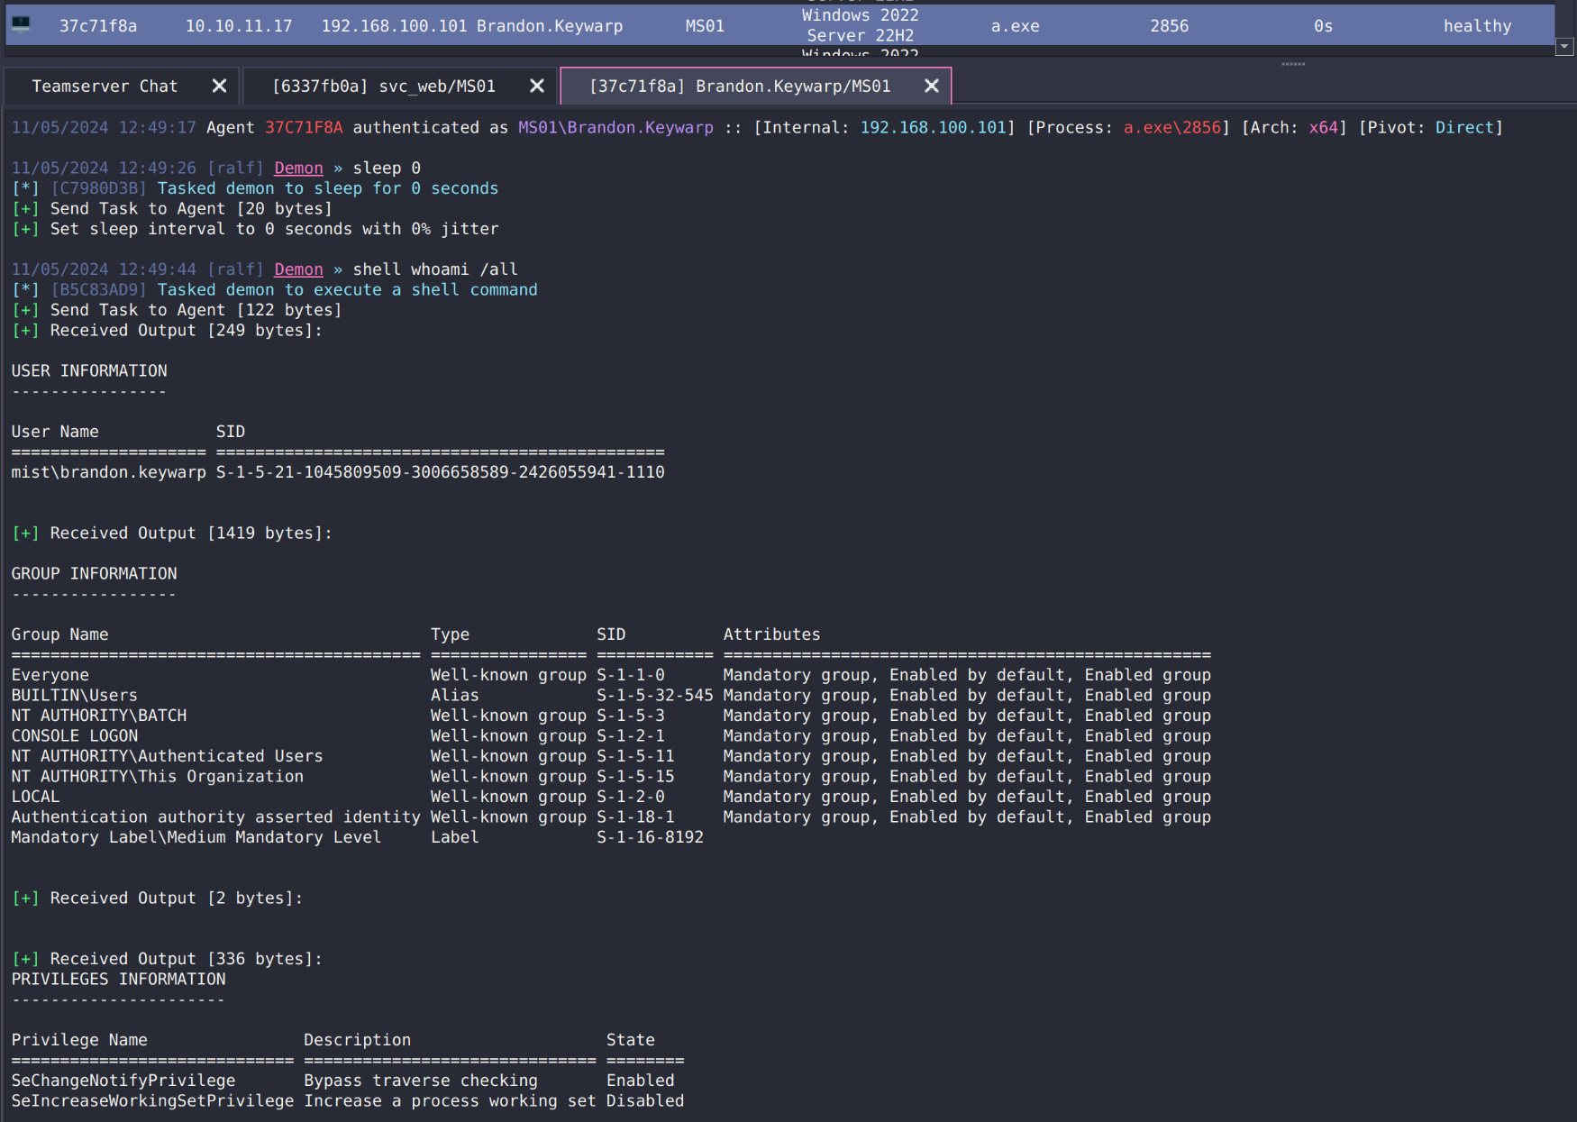Click the Windows 2022 Server 22H2 cell
The height and width of the screenshot is (1122, 1577).
tap(860, 25)
